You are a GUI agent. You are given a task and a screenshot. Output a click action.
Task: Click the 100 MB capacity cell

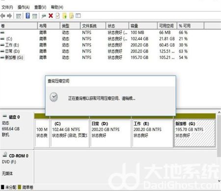(137, 32)
